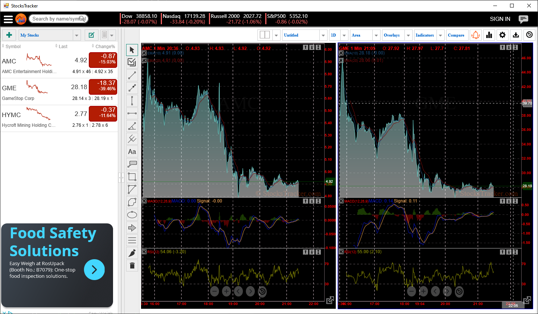Delete drawings with the trash icon
Screen dimensions: 538x314
click(132, 266)
